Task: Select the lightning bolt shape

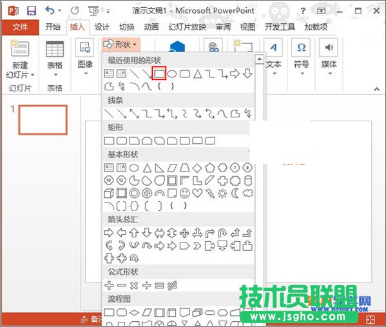Action: 210,193
